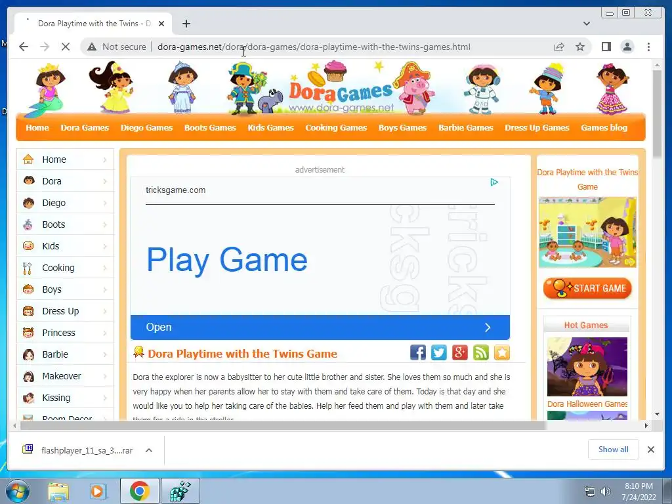Click the Dora Halloween game thumbnail
The width and height of the screenshot is (672, 504).
coord(587,367)
